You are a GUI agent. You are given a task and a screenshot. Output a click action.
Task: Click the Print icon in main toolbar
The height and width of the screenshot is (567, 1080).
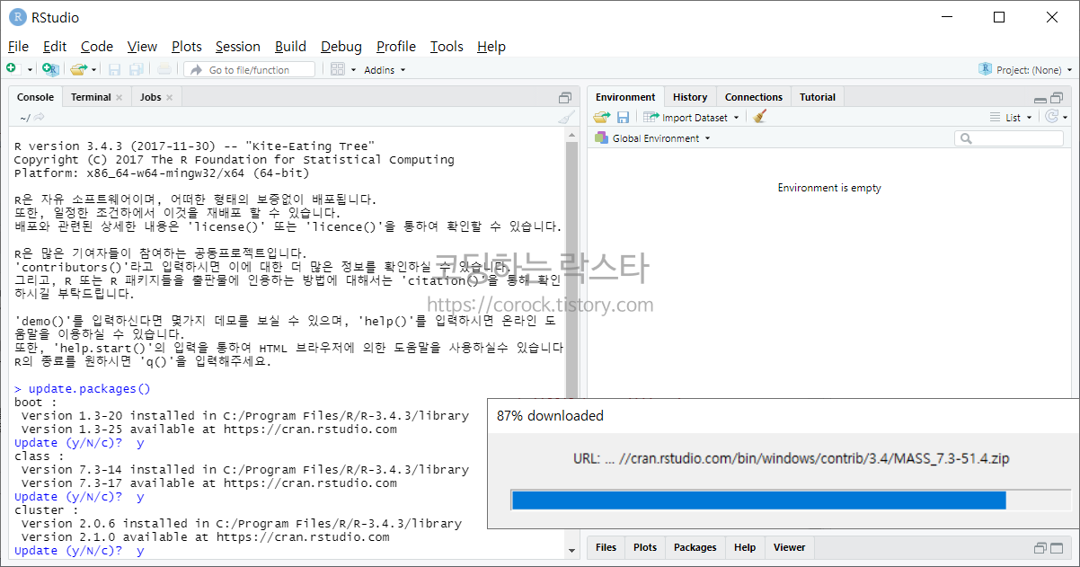coord(164,69)
